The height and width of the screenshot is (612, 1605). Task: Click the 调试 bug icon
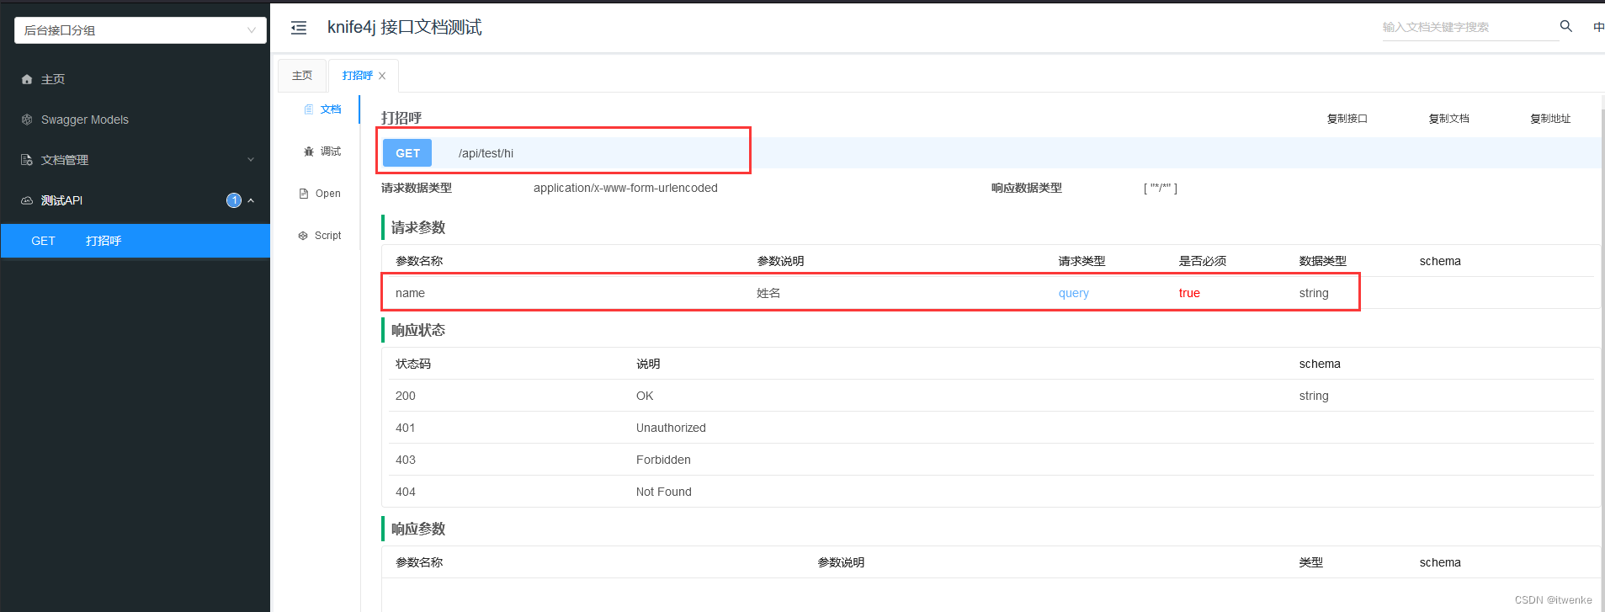[309, 152]
